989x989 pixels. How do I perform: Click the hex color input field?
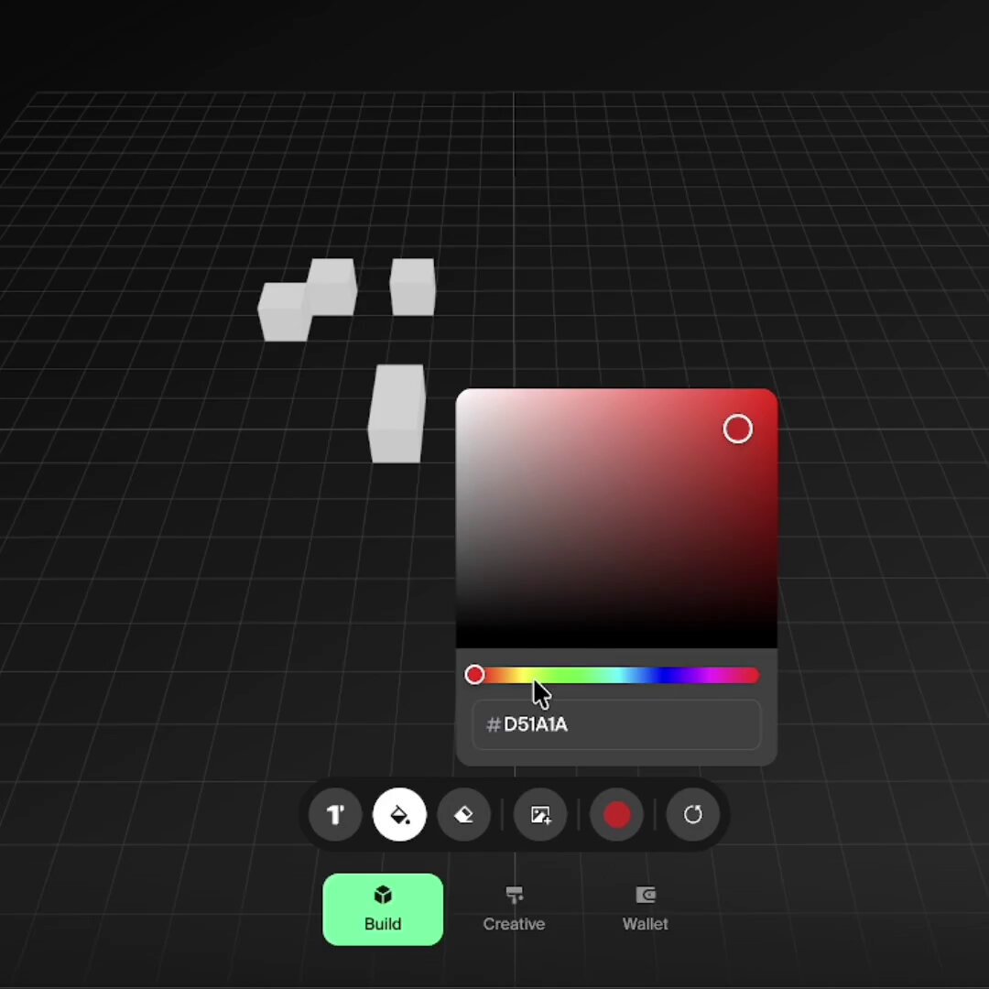point(617,724)
